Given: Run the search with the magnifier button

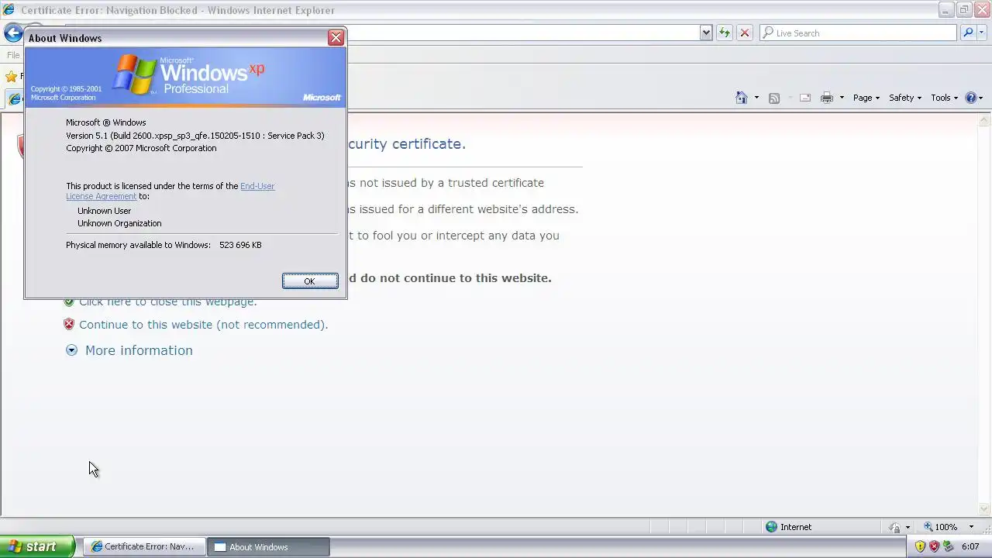Looking at the screenshot, I should pos(967,33).
